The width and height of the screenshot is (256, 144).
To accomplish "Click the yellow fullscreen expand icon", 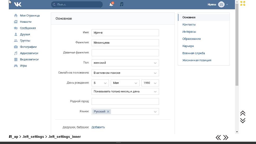I will [x=243, y=3].
